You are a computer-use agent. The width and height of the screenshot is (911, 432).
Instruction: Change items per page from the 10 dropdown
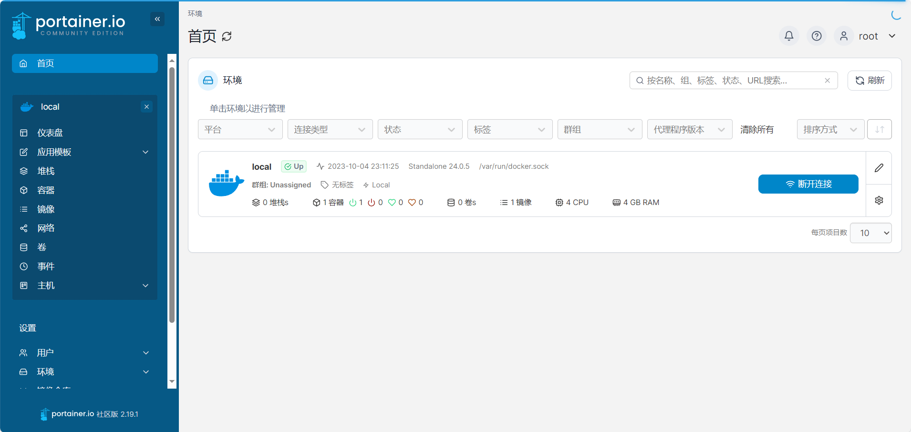click(870, 233)
